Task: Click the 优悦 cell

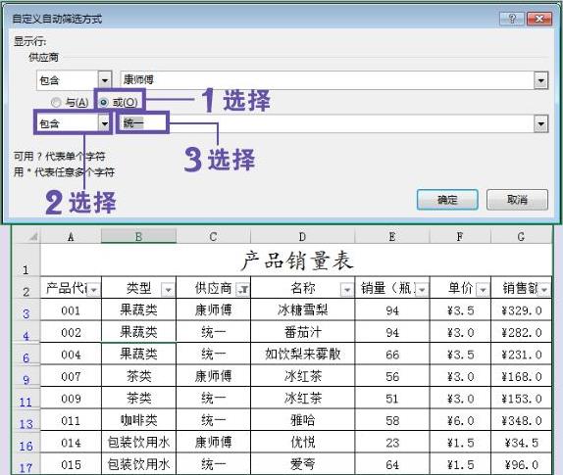Action: [x=302, y=443]
